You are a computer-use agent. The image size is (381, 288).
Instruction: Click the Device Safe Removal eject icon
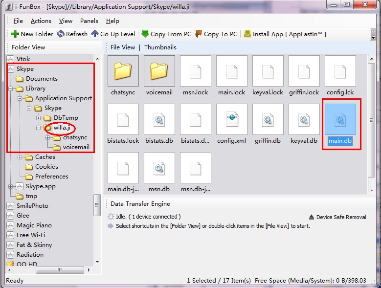coord(311,217)
